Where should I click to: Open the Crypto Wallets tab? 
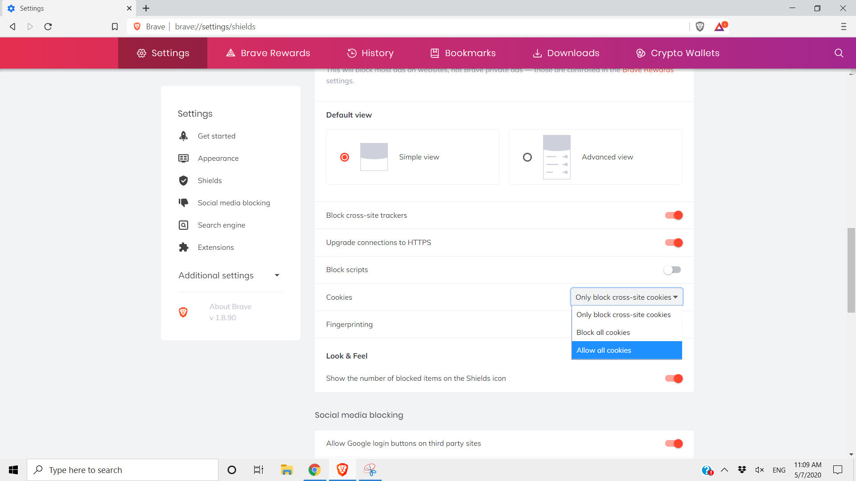coord(677,53)
